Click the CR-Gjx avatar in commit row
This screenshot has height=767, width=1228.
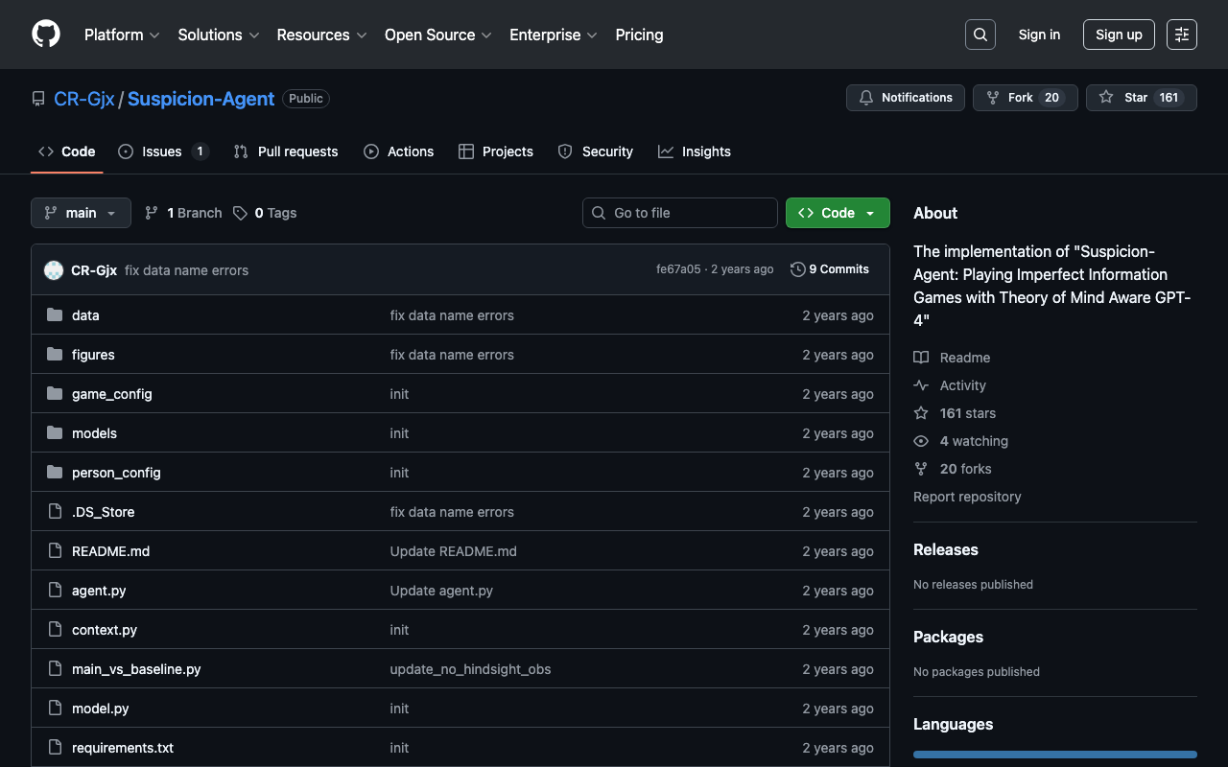pyautogui.click(x=54, y=270)
